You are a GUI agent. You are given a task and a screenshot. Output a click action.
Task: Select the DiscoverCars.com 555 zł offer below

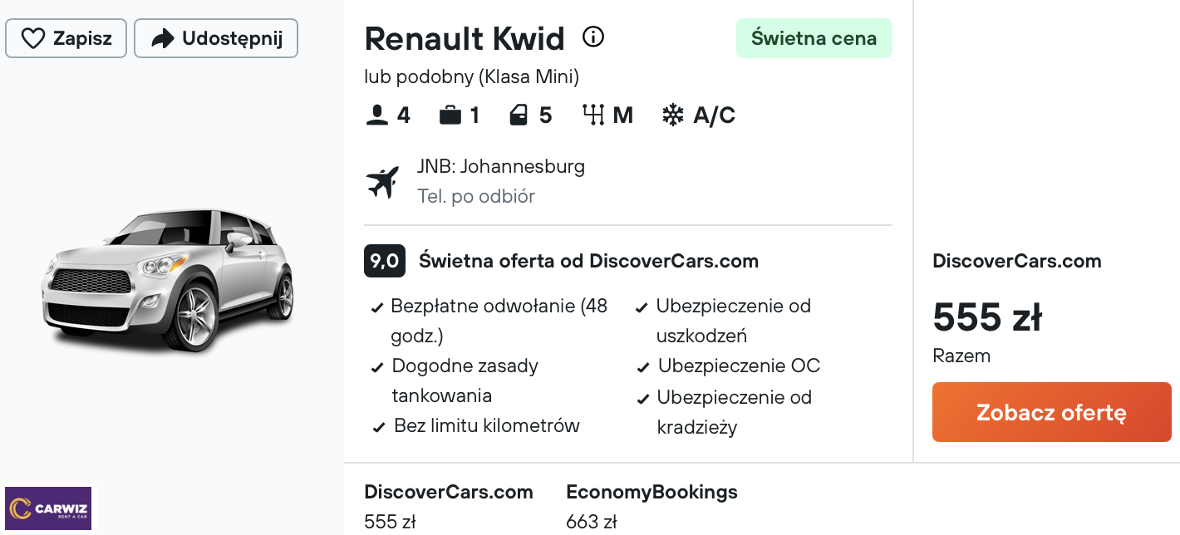[448, 506]
